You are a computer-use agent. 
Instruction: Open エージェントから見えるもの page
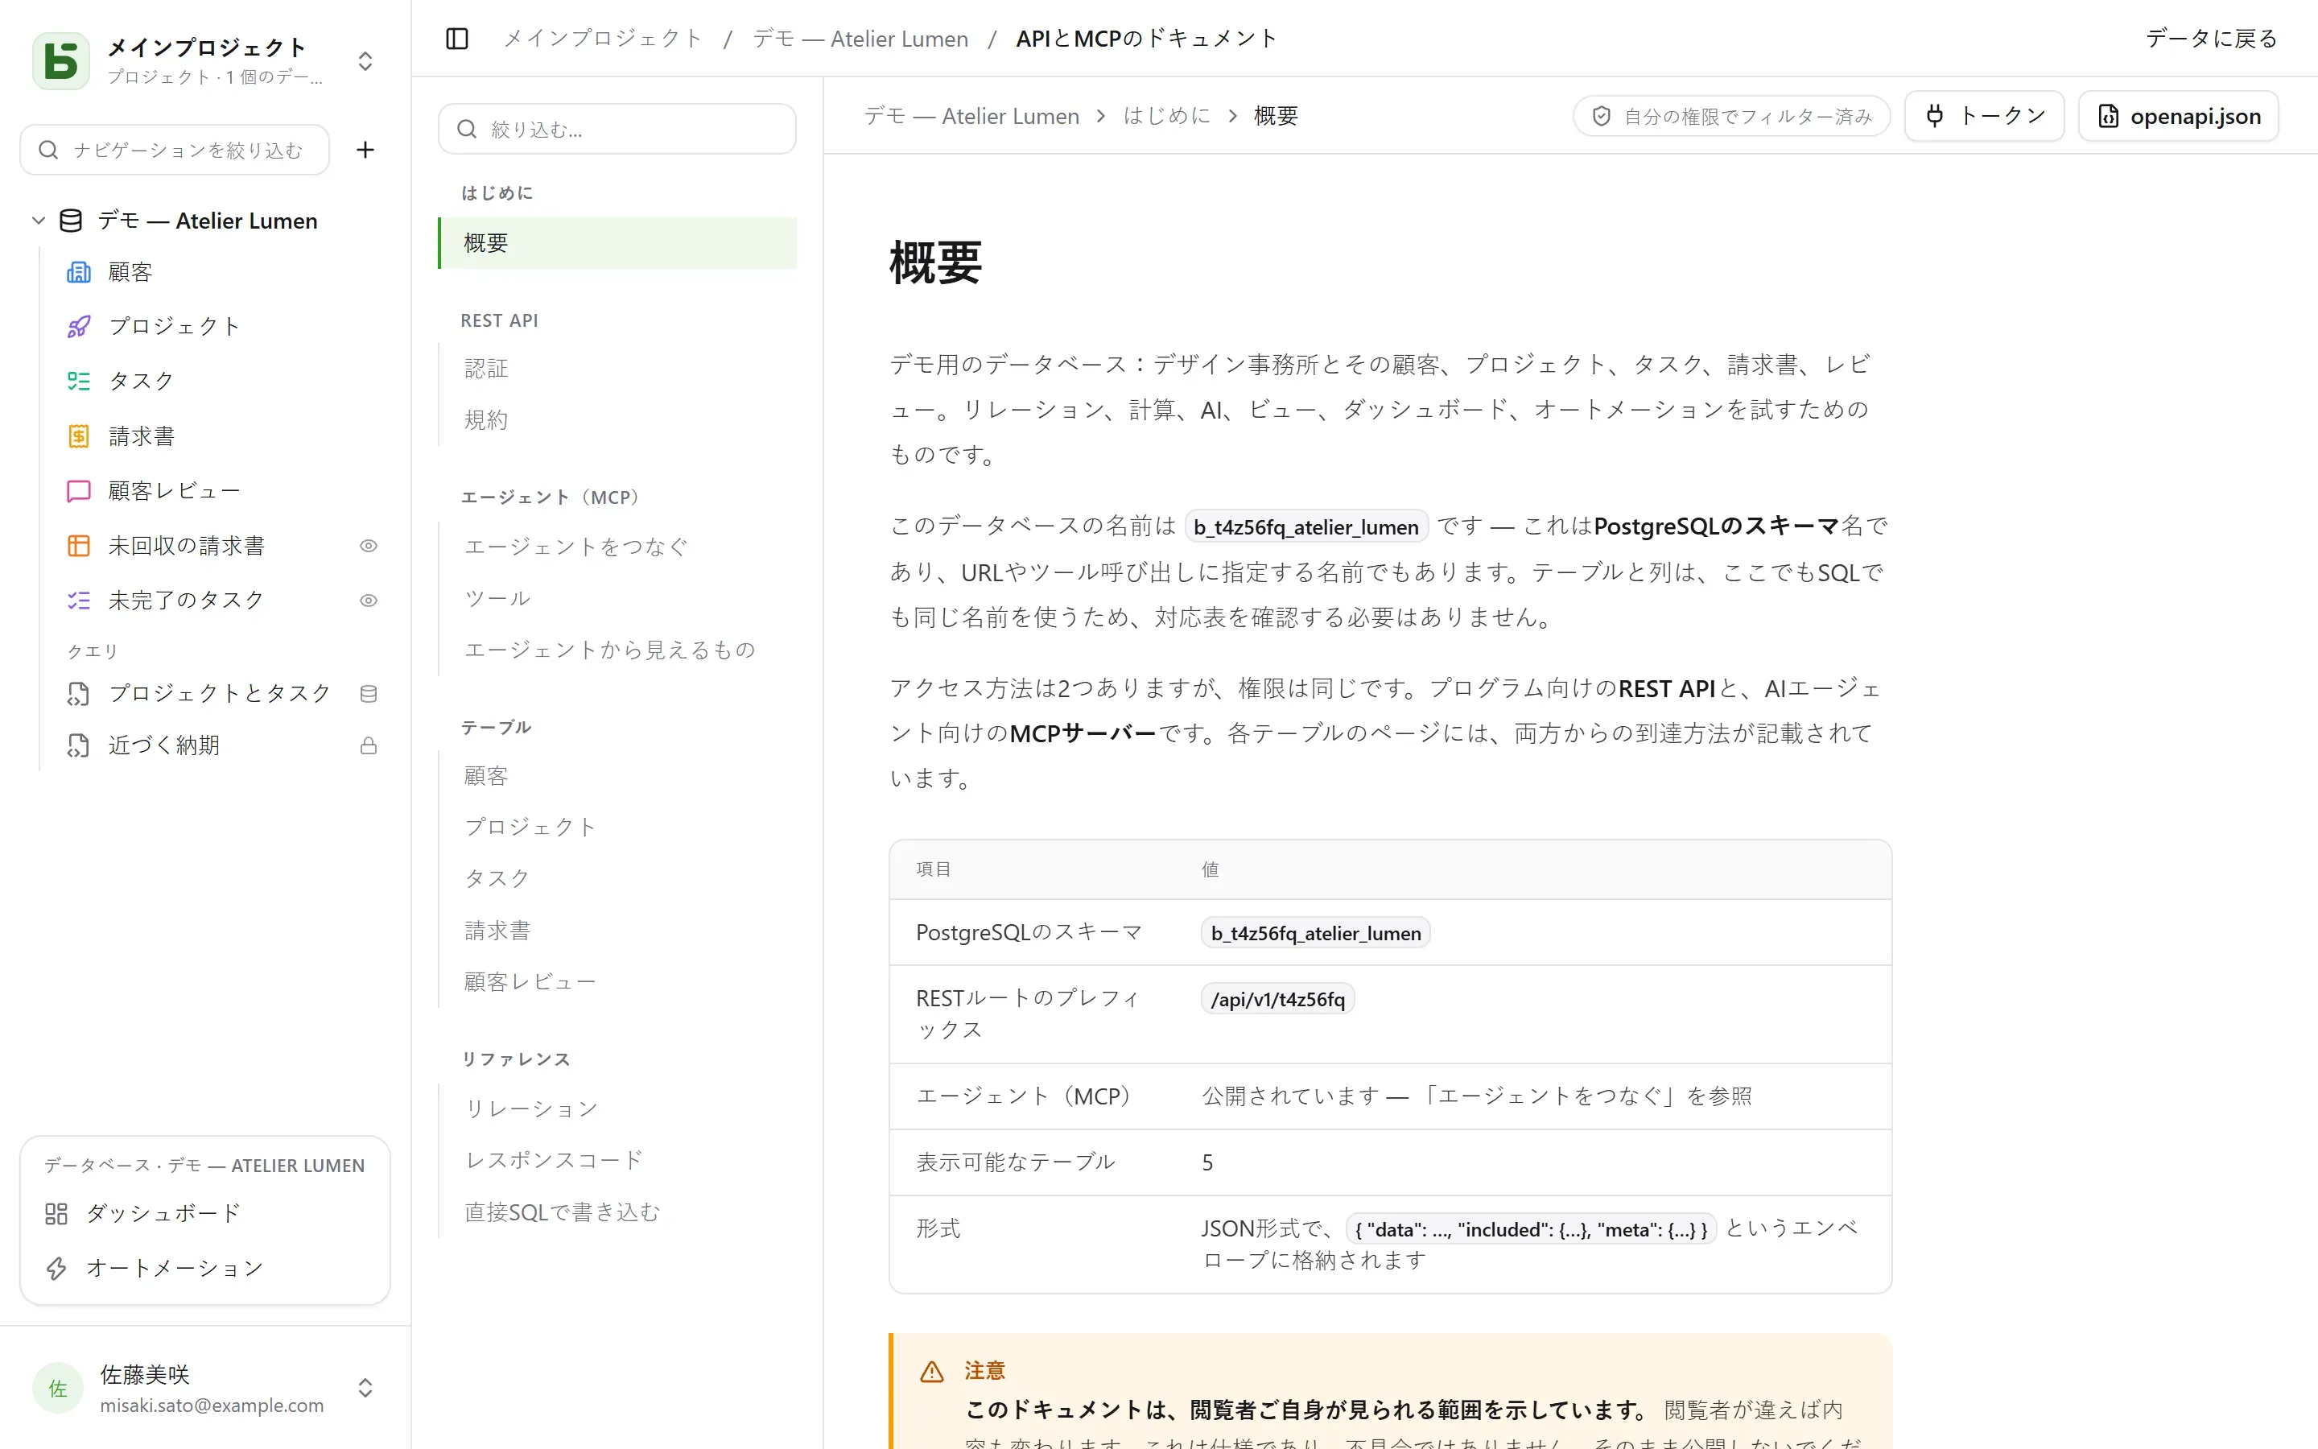point(610,650)
